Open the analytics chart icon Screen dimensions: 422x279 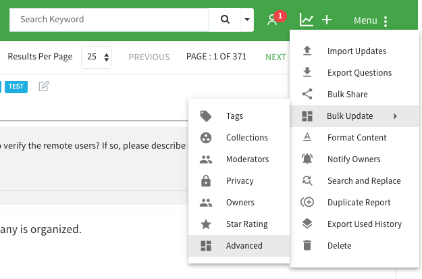pyautogui.click(x=307, y=20)
